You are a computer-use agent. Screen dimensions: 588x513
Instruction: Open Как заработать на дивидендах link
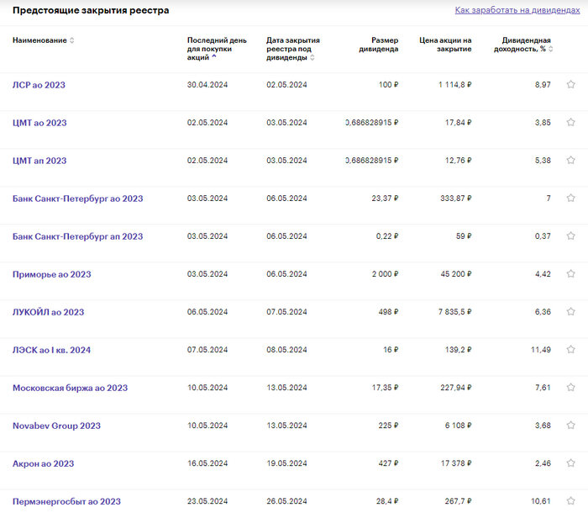517,10
